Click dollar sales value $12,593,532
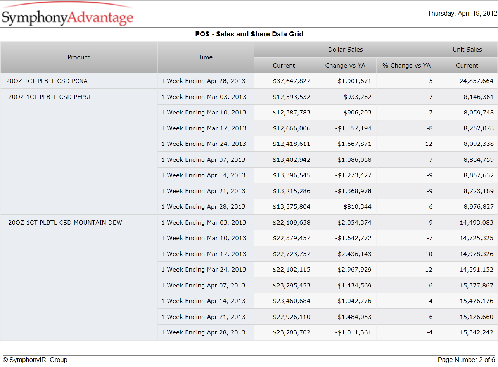Image resolution: width=498 pixels, height=367 pixels. (291, 97)
